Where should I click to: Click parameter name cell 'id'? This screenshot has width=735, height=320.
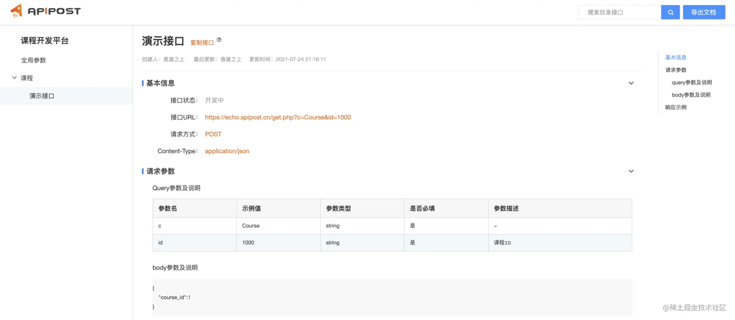[195, 243]
